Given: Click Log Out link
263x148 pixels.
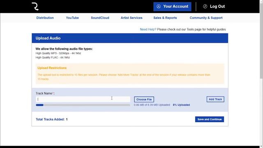Looking at the screenshot, I should 214,7.
